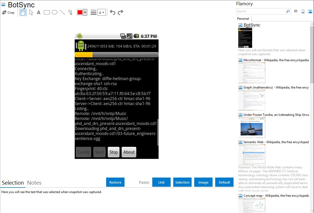Viewport: 314px width, 213px height.
Task: Click the blue collapse-to-top arrow icon
Action: pyautogui.click(x=310, y=11)
